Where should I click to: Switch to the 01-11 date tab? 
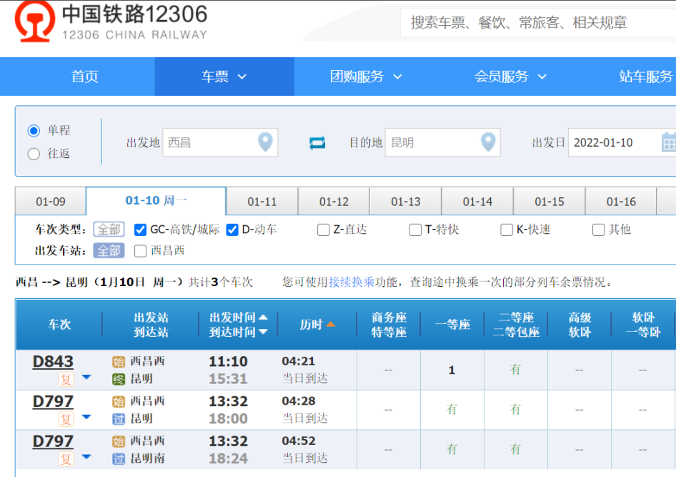(x=262, y=202)
